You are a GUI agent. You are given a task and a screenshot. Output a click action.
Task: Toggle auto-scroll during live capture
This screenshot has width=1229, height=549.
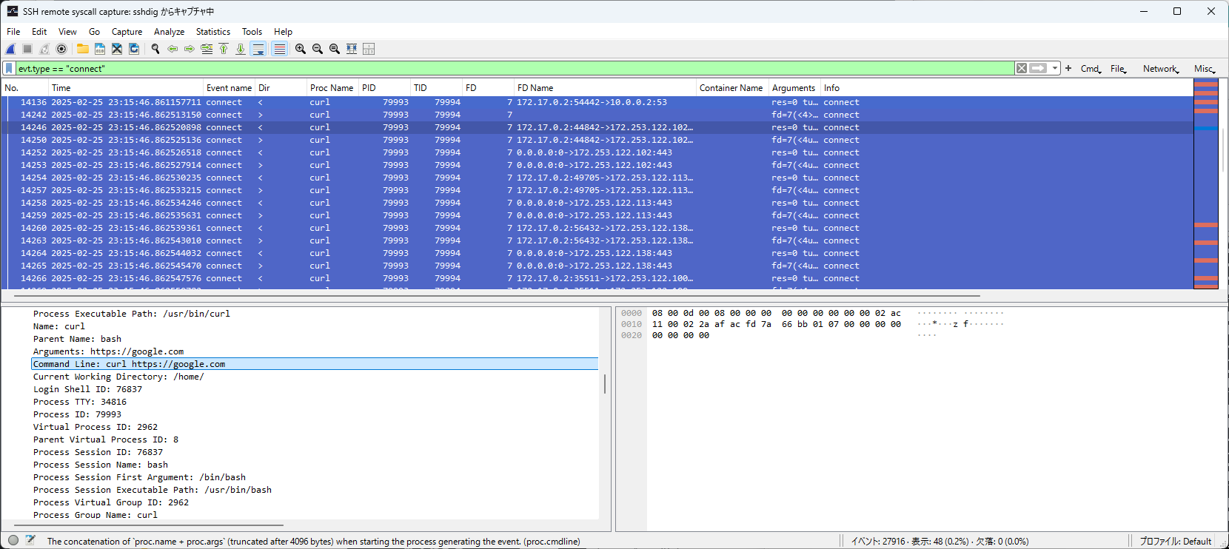pyautogui.click(x=258, y=49)
